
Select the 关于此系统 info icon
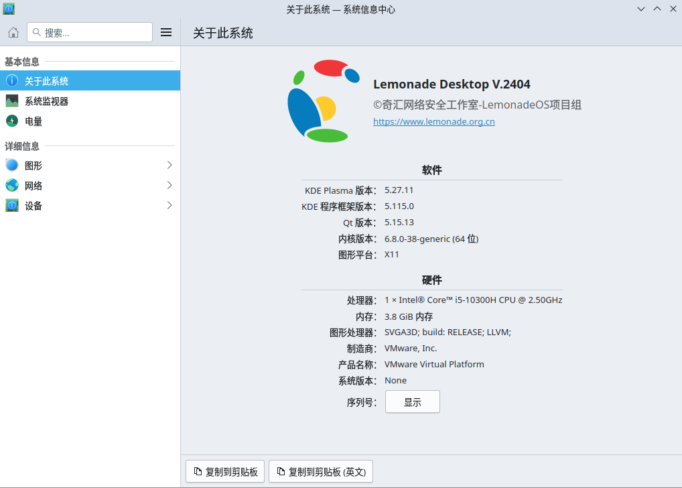tap(12, 80)
